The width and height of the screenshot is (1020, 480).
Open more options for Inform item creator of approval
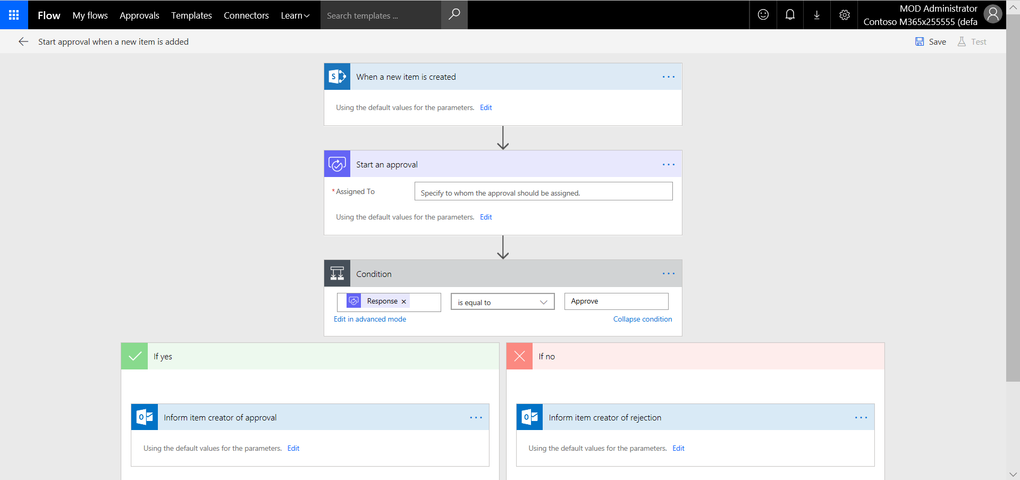pyautogui.click(x=476, y=418)
